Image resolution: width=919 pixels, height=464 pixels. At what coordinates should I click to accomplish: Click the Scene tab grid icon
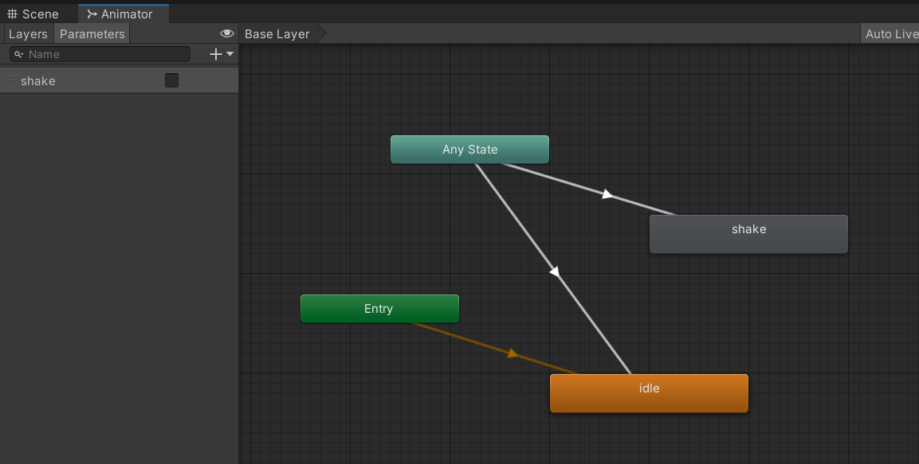click(x=12, y=14)
